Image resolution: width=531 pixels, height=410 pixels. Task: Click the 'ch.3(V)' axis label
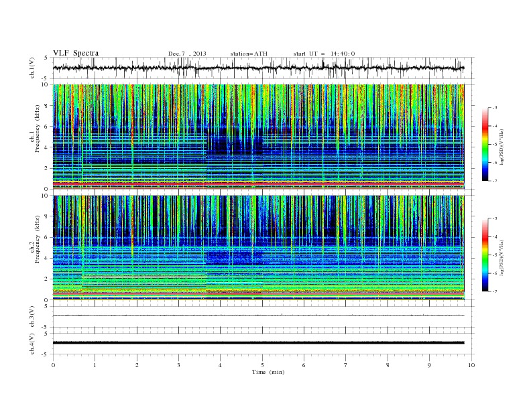point(32,317)
